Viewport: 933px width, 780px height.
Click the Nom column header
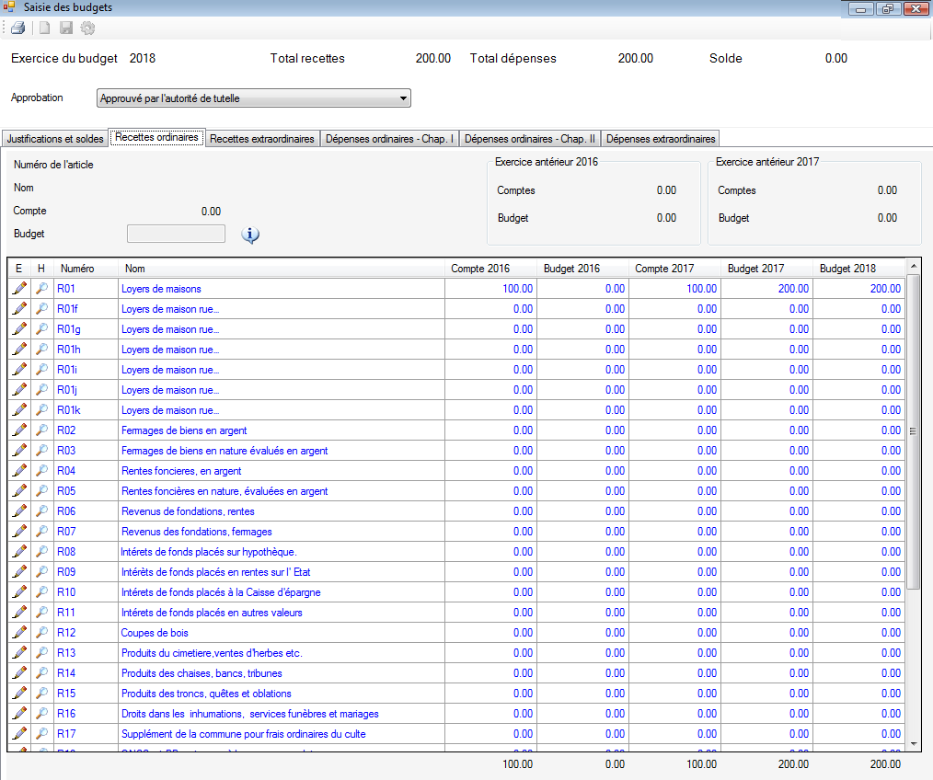click(281, 269)
